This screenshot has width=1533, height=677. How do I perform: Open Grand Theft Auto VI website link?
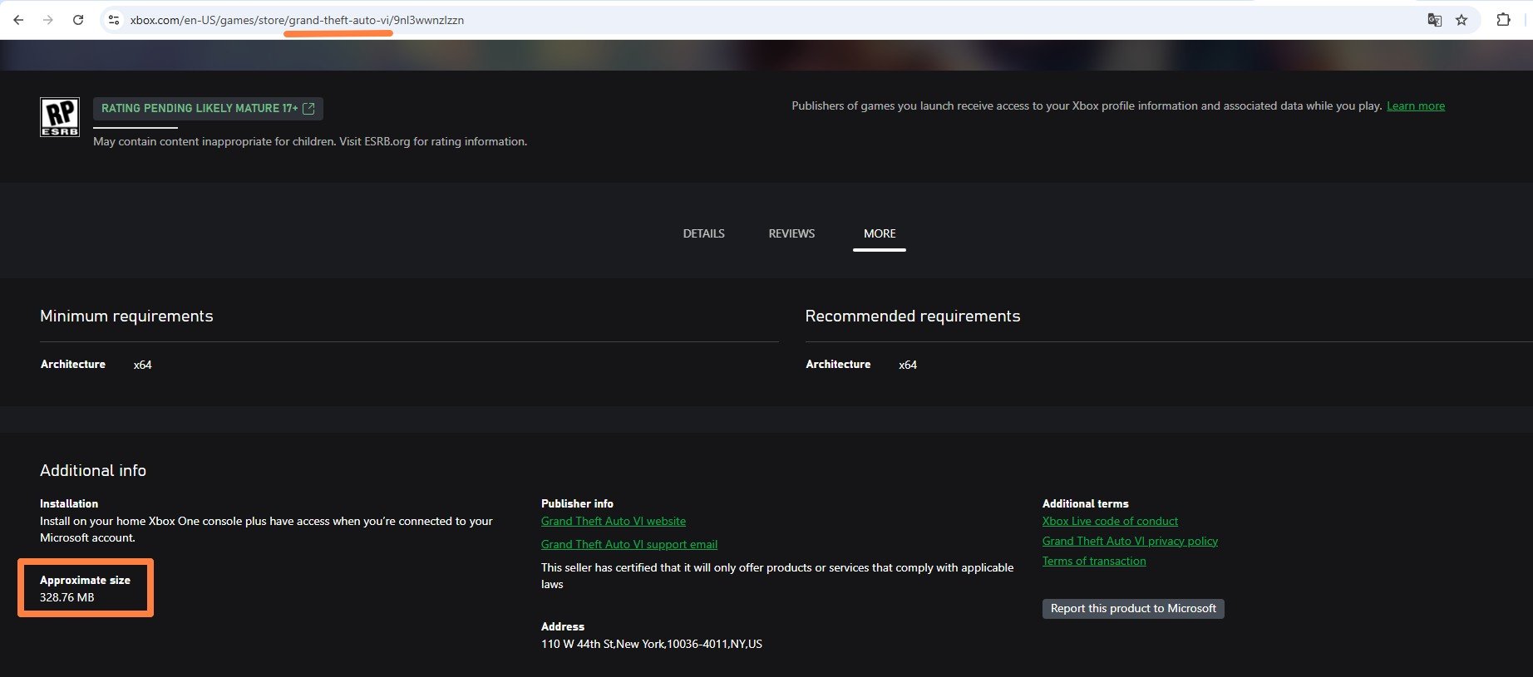(614, 521)
